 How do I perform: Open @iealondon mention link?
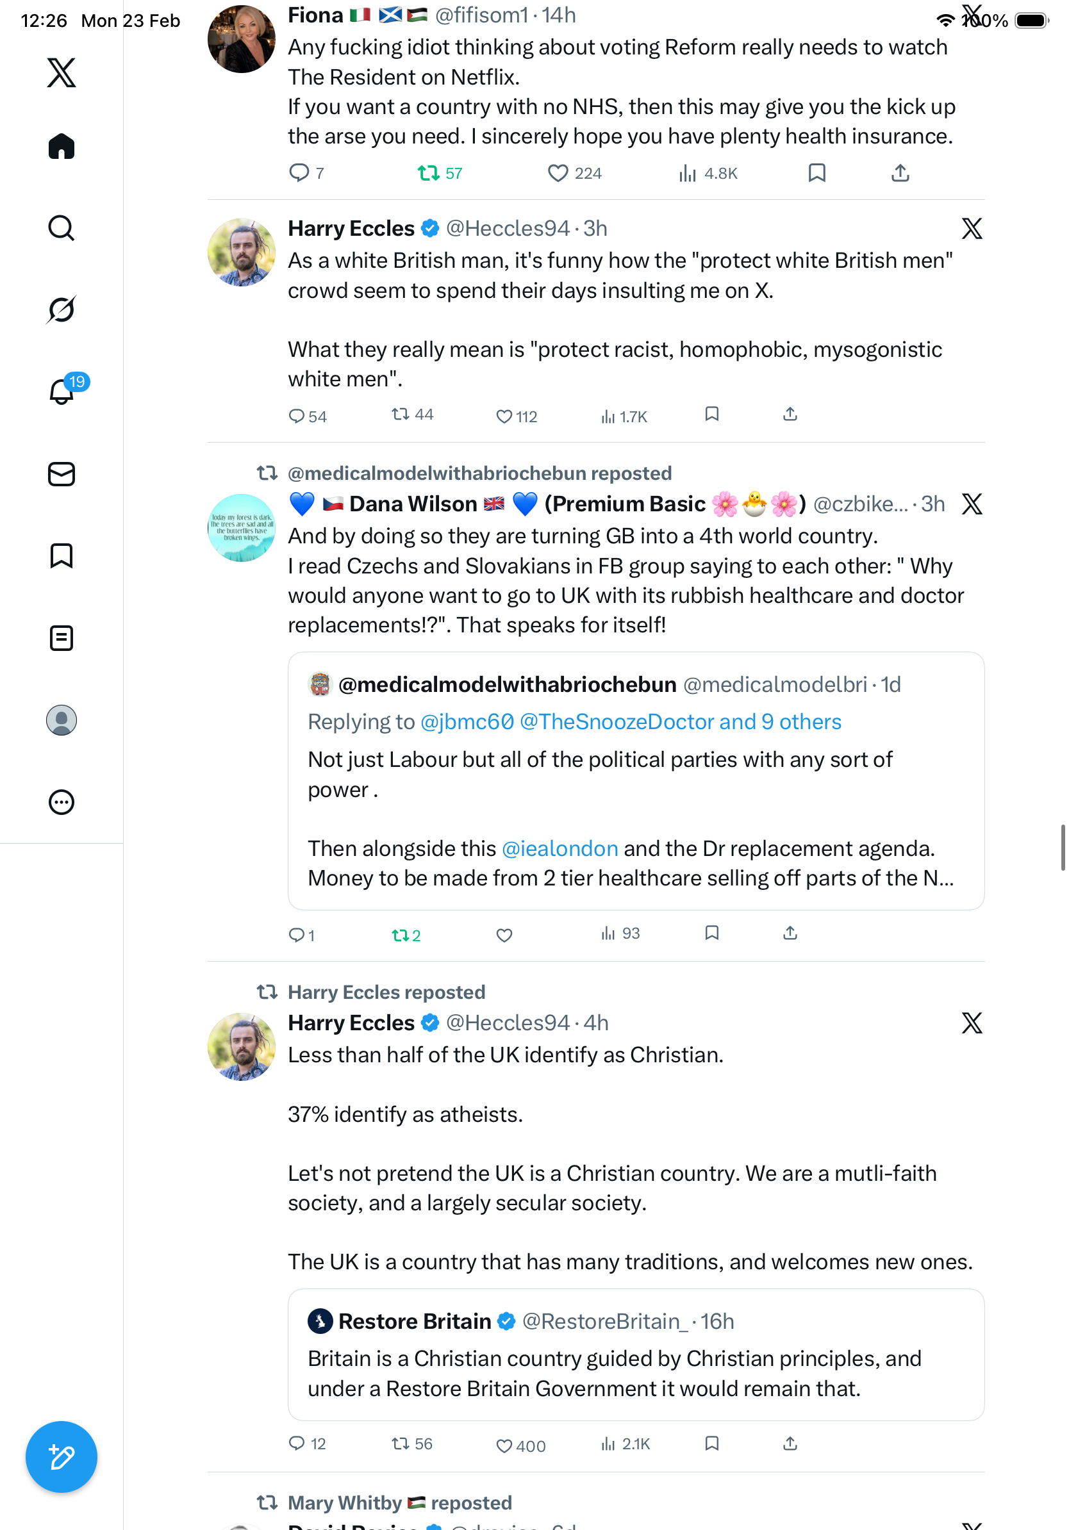[x=559, y=848]
